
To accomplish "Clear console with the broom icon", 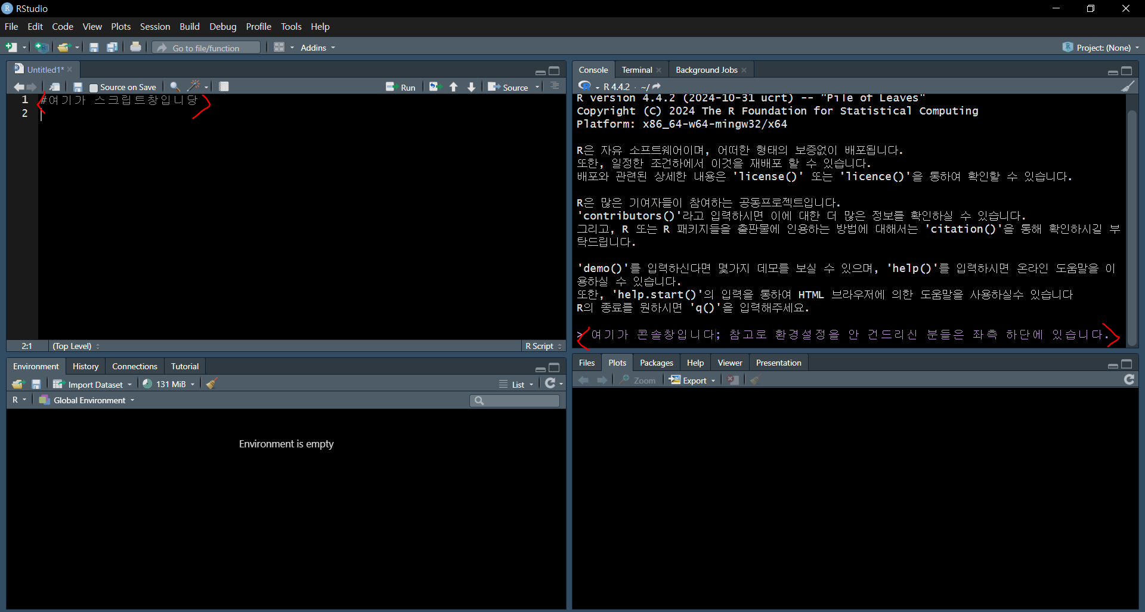I will tap(1128, 86).
